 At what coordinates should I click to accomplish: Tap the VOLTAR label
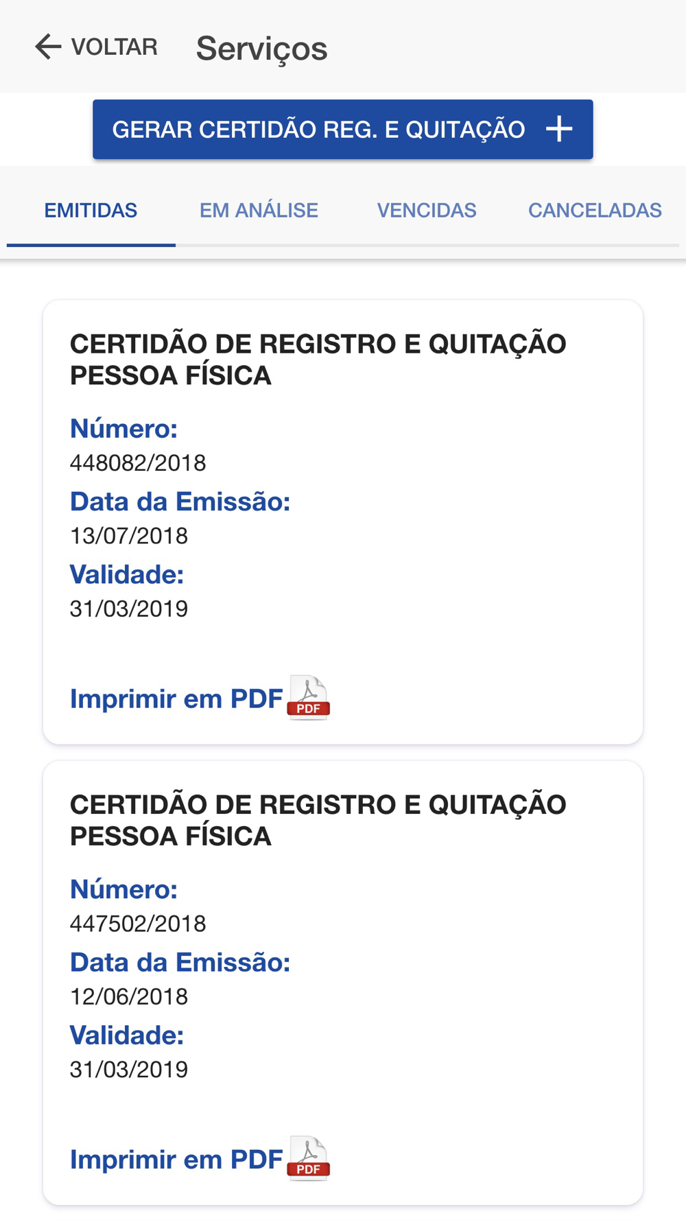click(114, 47)
